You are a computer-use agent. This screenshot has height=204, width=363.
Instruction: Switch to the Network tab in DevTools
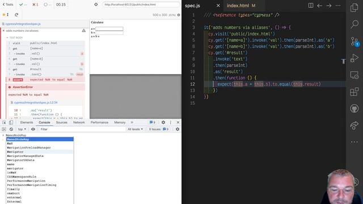coord(79,122)
